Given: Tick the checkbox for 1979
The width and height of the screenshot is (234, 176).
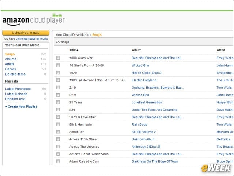Looking at the screenshot, I should pos(58,73).
